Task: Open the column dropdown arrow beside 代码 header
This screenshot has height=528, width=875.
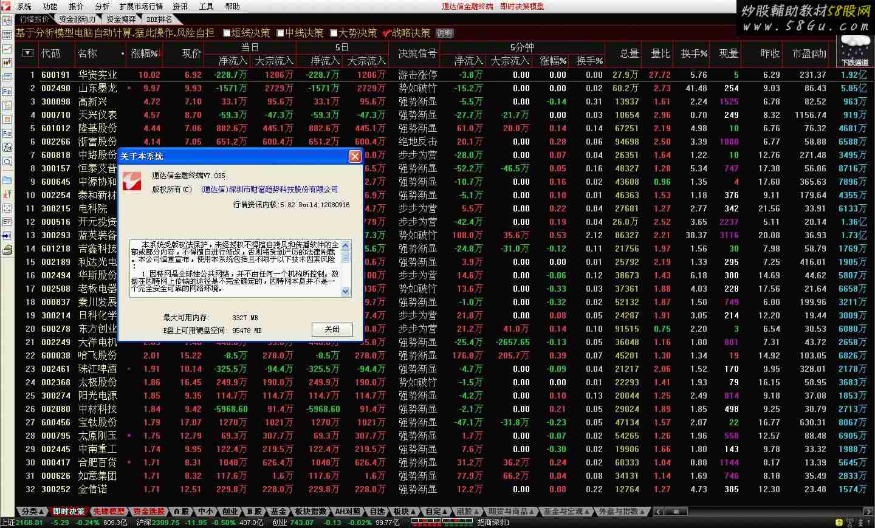Action: click(27, 53)
